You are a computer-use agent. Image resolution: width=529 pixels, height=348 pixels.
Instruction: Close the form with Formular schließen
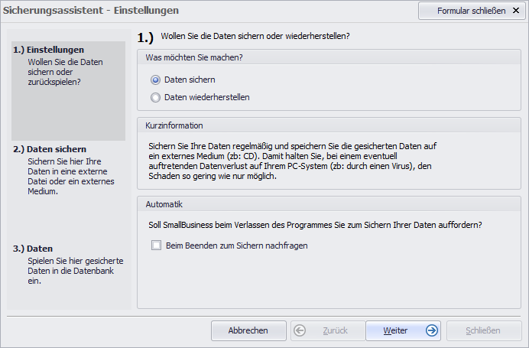pos(472,11)
